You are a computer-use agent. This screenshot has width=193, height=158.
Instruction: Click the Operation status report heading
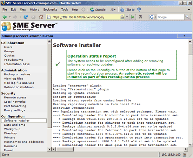point(92,56)
